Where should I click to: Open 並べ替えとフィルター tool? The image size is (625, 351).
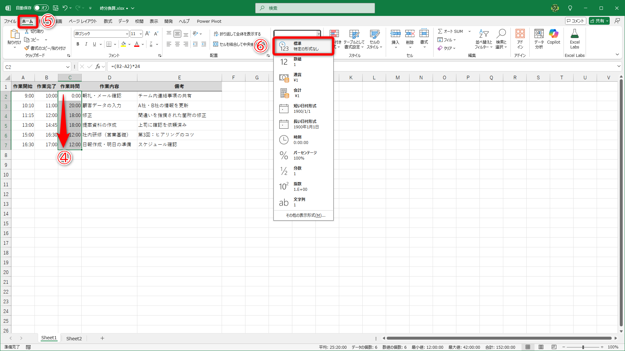click(483, 39)
